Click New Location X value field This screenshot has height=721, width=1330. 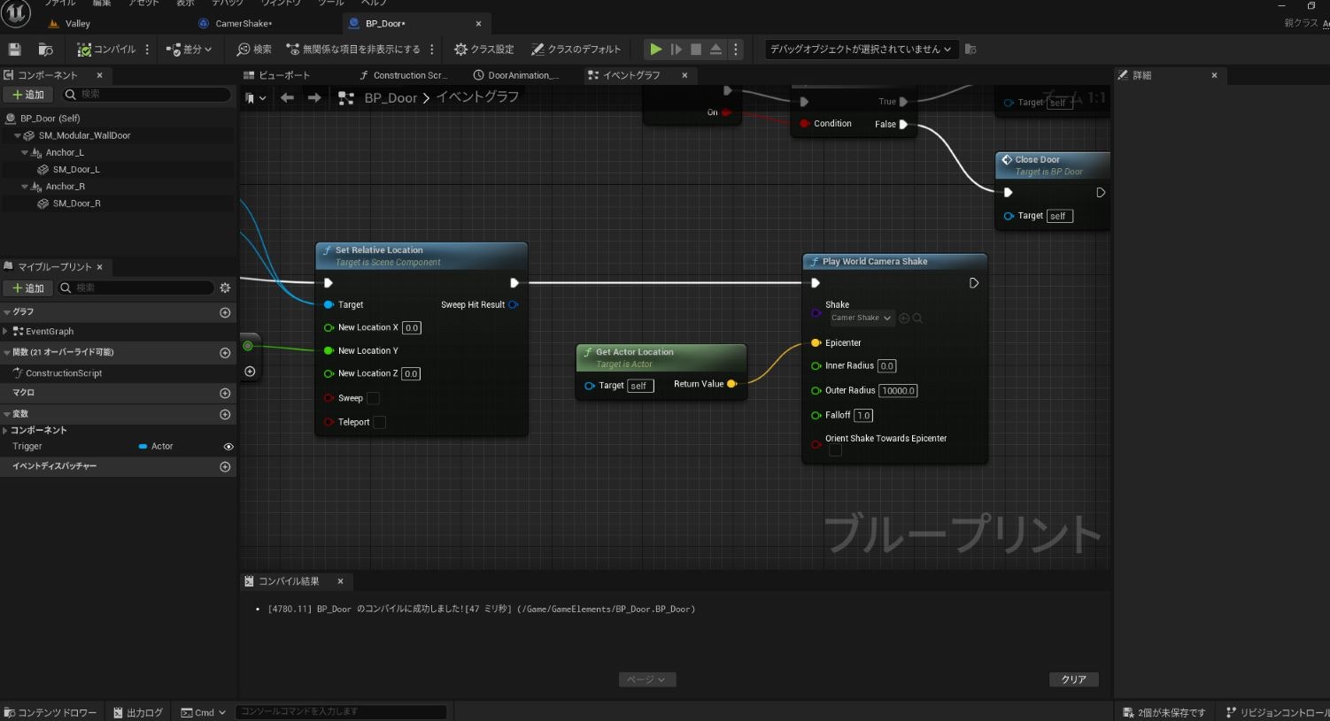tap(412, 328)
